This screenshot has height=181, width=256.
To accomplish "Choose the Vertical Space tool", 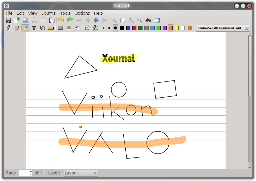I will [x=69, y=28].
